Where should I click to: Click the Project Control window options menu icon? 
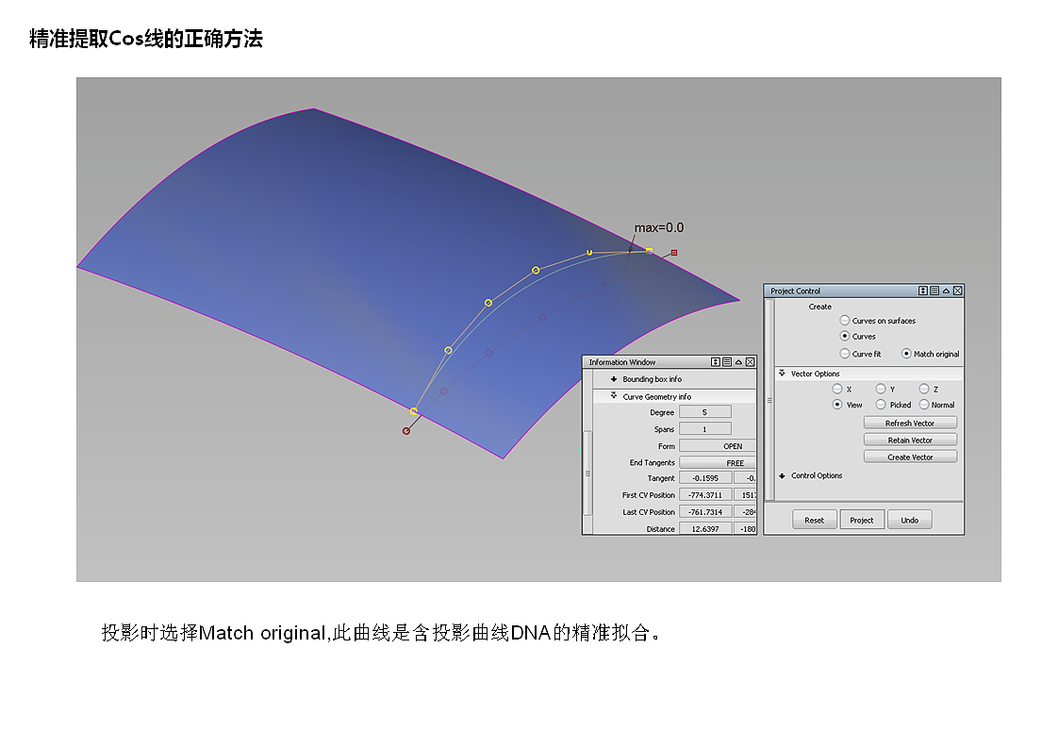click(x=934, y=291)
